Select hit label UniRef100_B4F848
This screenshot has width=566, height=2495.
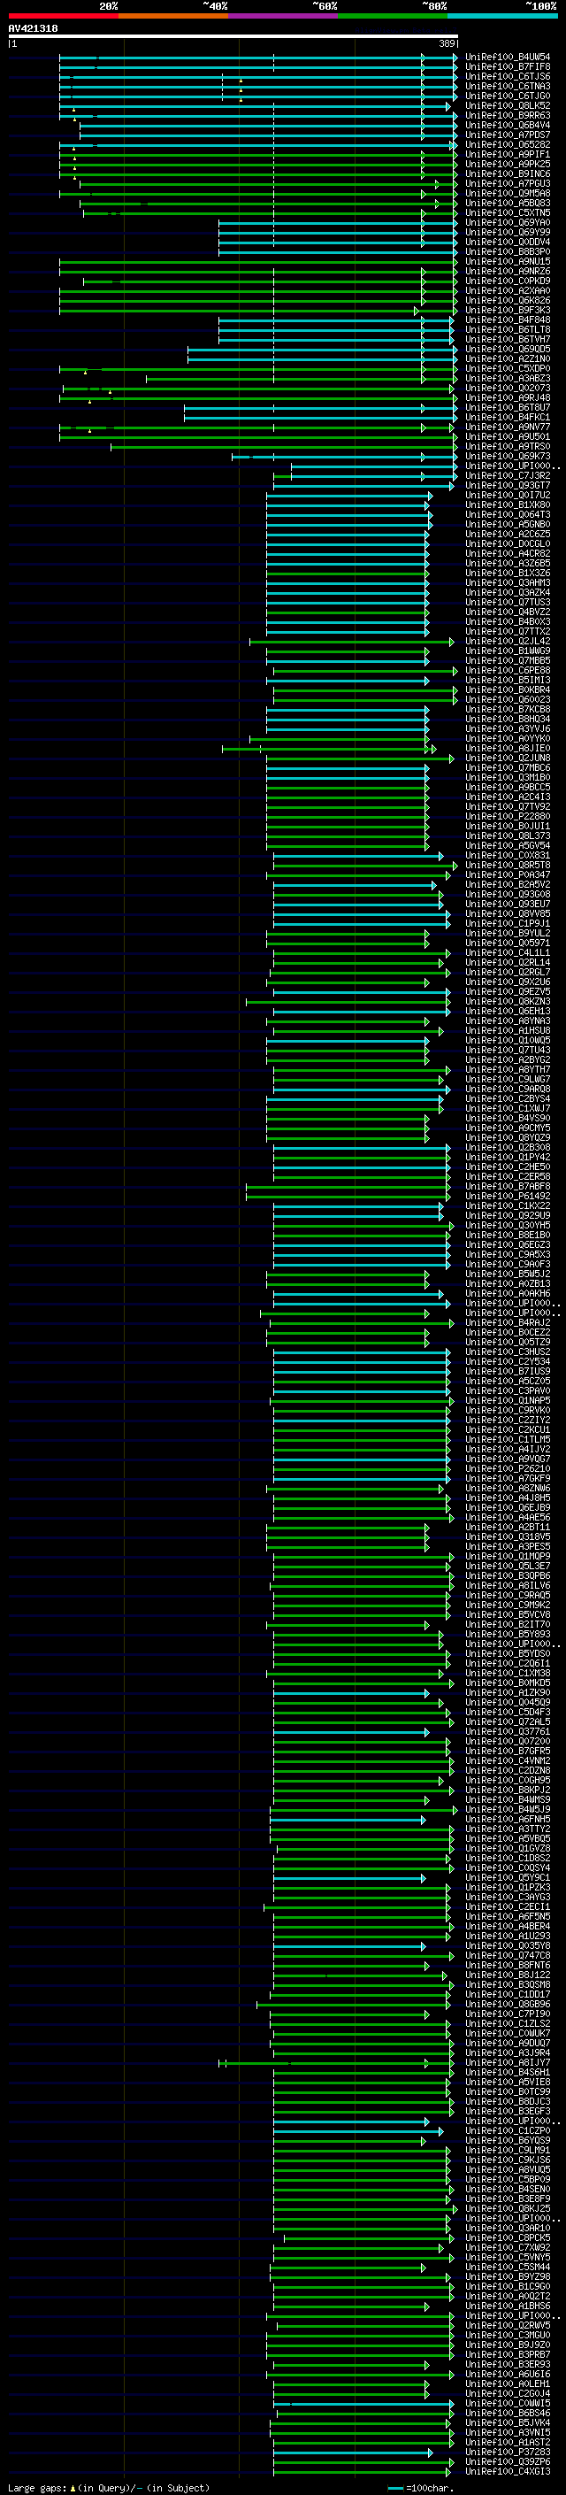pyautogui.click(x=508, y=320)
